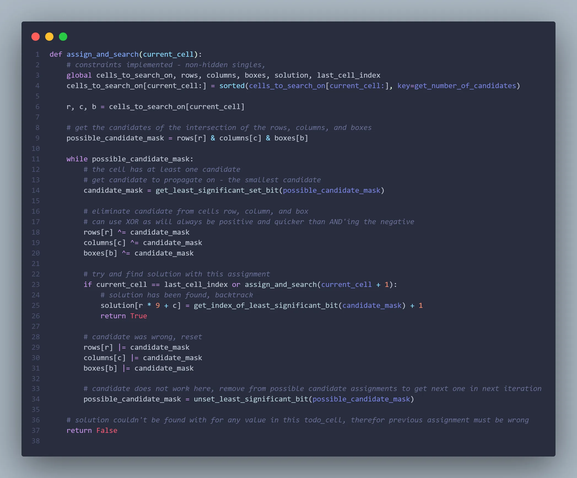This screenshot has width=577, height=478.
Task: Click 'get_index_of_least_significant_bit' on line 25
Action: pyautogui.click(x=266, y=305)
